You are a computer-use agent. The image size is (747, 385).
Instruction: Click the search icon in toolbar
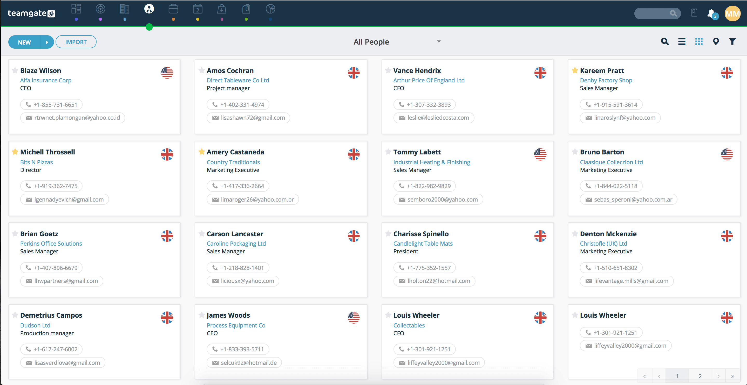pos(665,41)
